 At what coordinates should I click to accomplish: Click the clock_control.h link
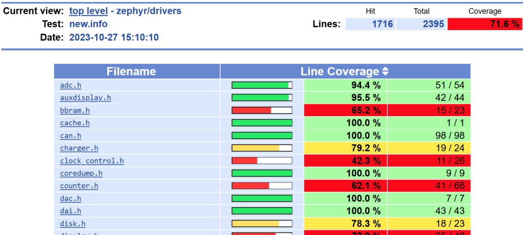click(92, 161)
